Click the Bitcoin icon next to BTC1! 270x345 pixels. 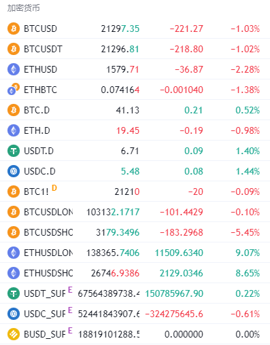(14, 192)
